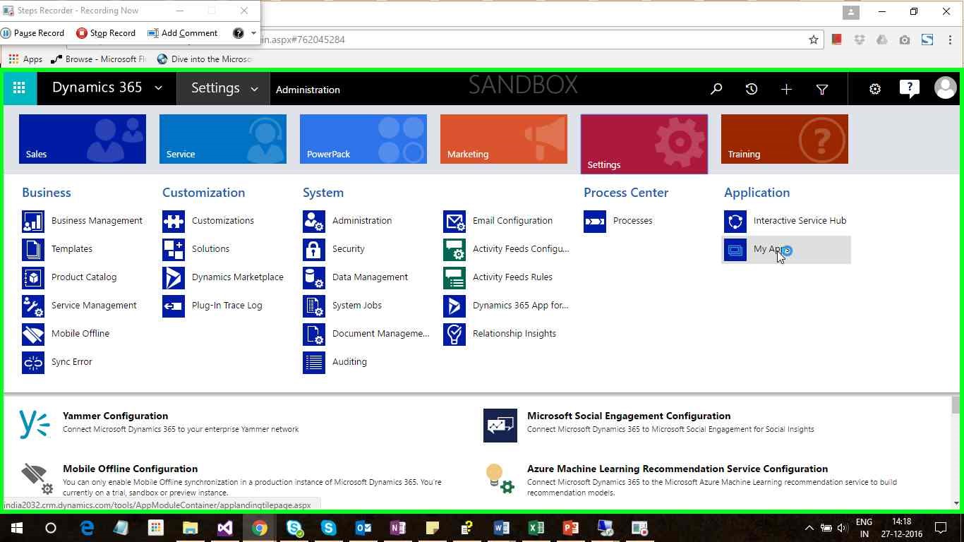The image size is (964, 542).
Task: Click the Email Configuration envelope icon
Action: coord(454,221)
